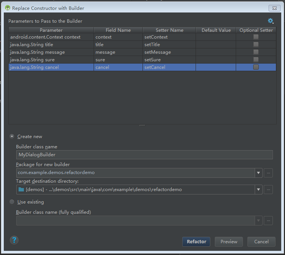Click browse button next to target directory
Viewport: 285px width, 255px height.
coord(268,189)
